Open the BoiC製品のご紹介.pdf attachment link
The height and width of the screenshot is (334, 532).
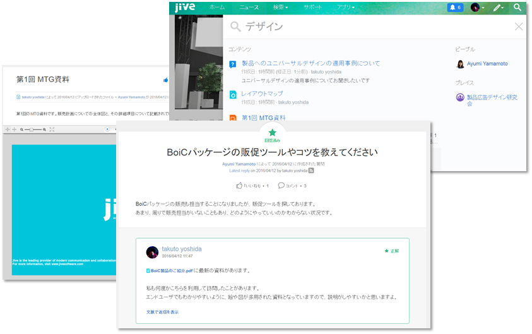pyautogui.click(x=170, y=270)
